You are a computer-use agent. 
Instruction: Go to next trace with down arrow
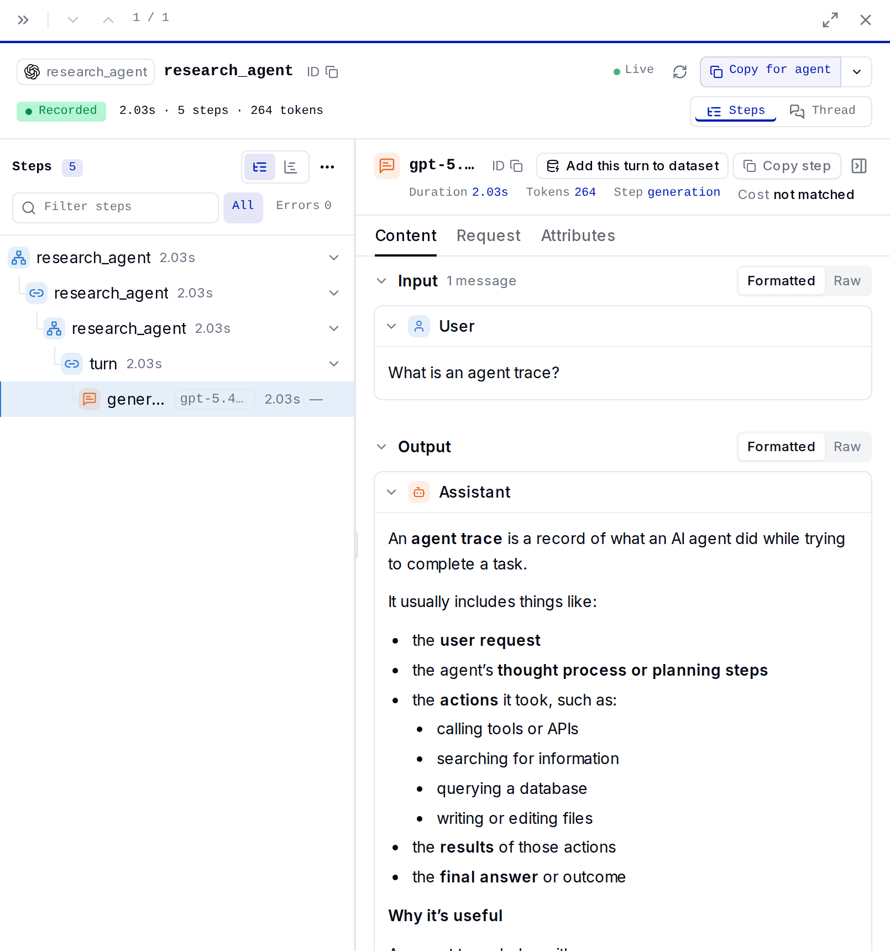(x=72, y=20)
